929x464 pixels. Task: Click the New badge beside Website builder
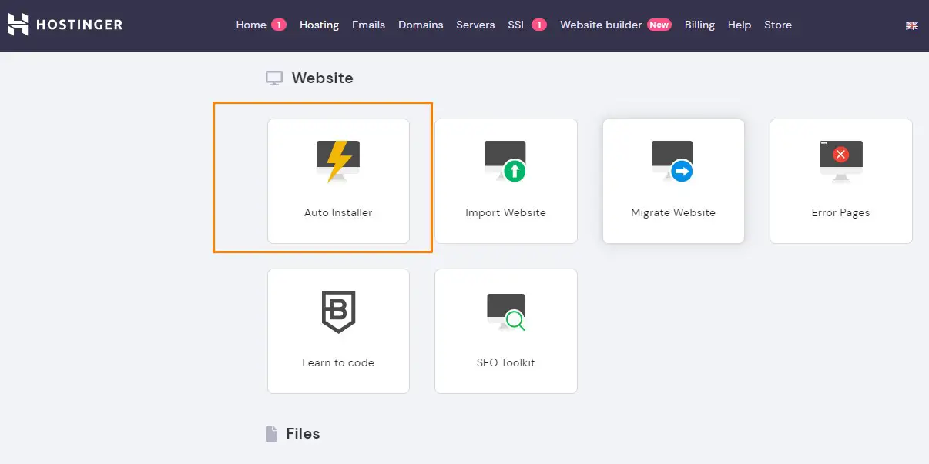(659, 25)
